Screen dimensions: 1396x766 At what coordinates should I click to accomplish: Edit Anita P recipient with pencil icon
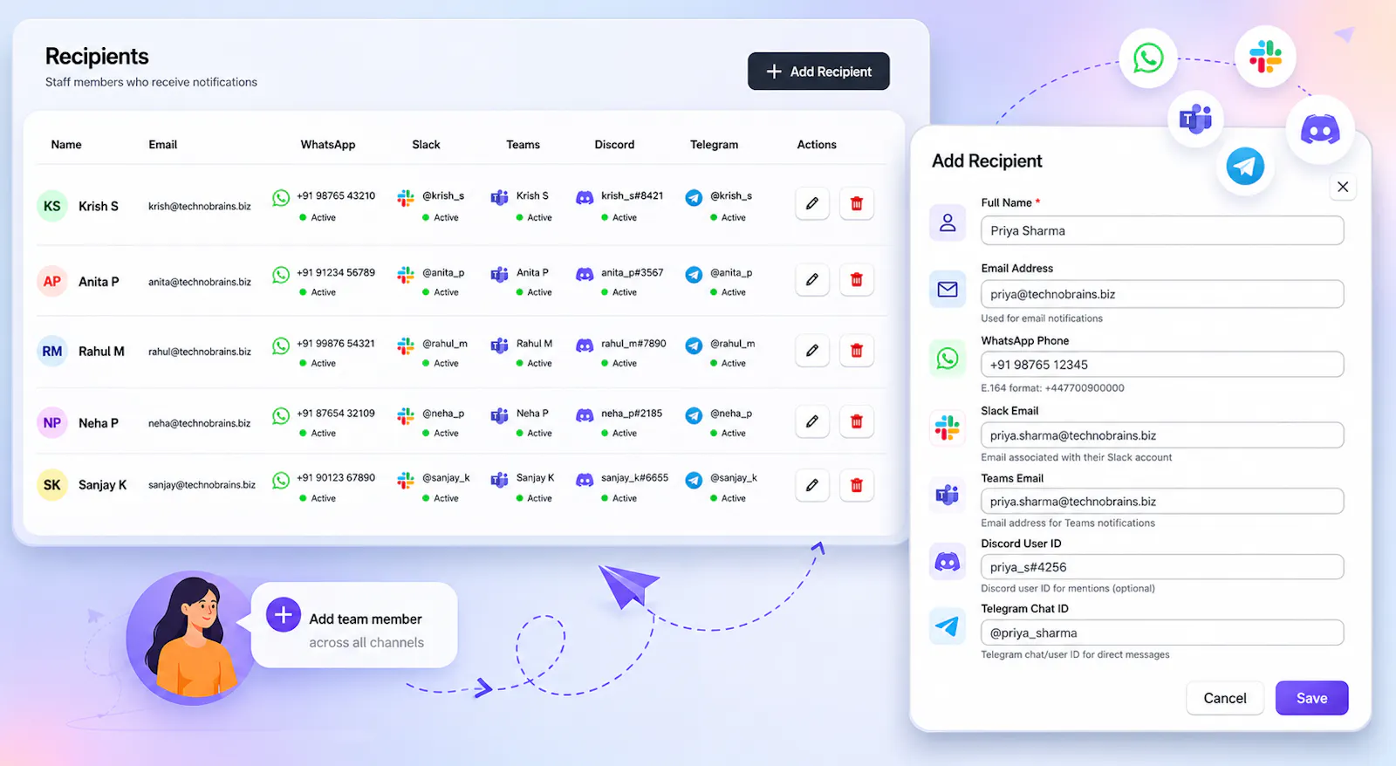pyautogui.click(x=812, y=279)
